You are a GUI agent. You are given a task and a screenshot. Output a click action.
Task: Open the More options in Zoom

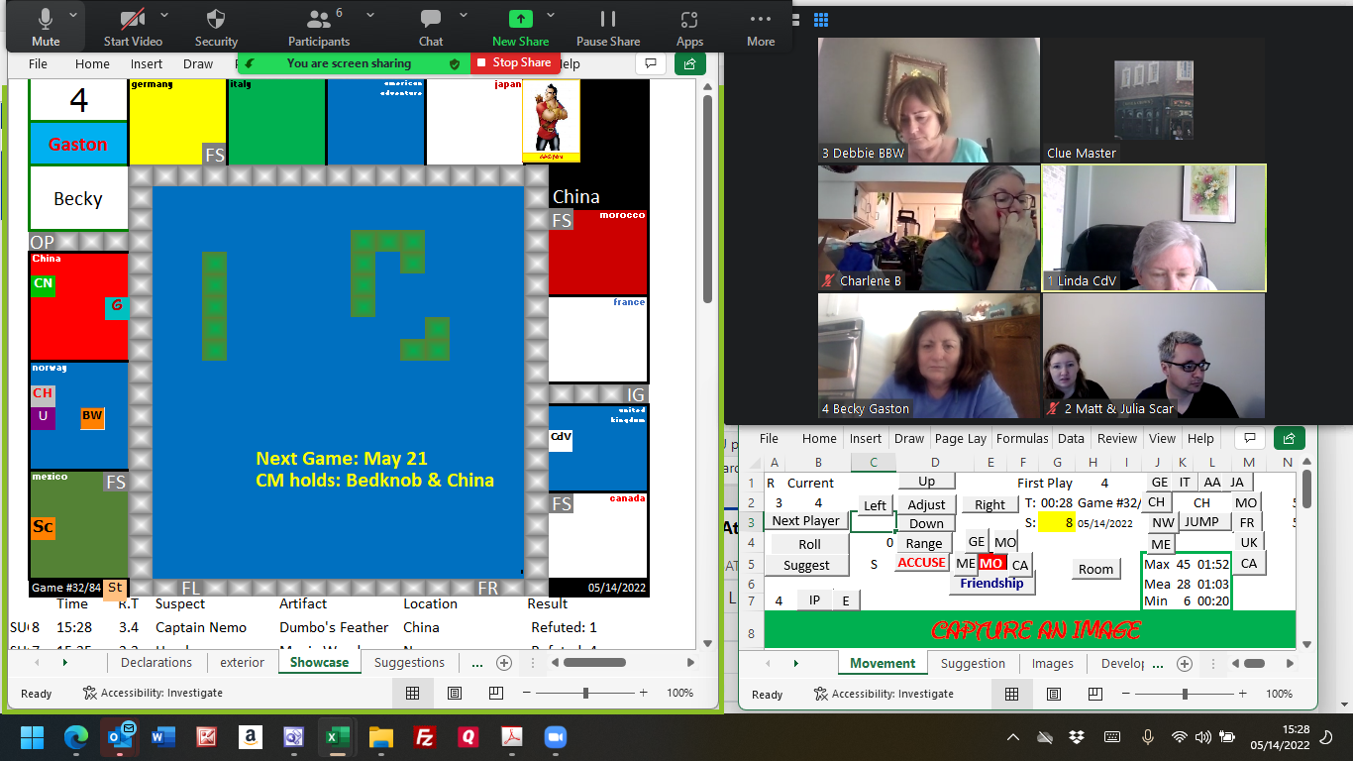pos(761,28)
